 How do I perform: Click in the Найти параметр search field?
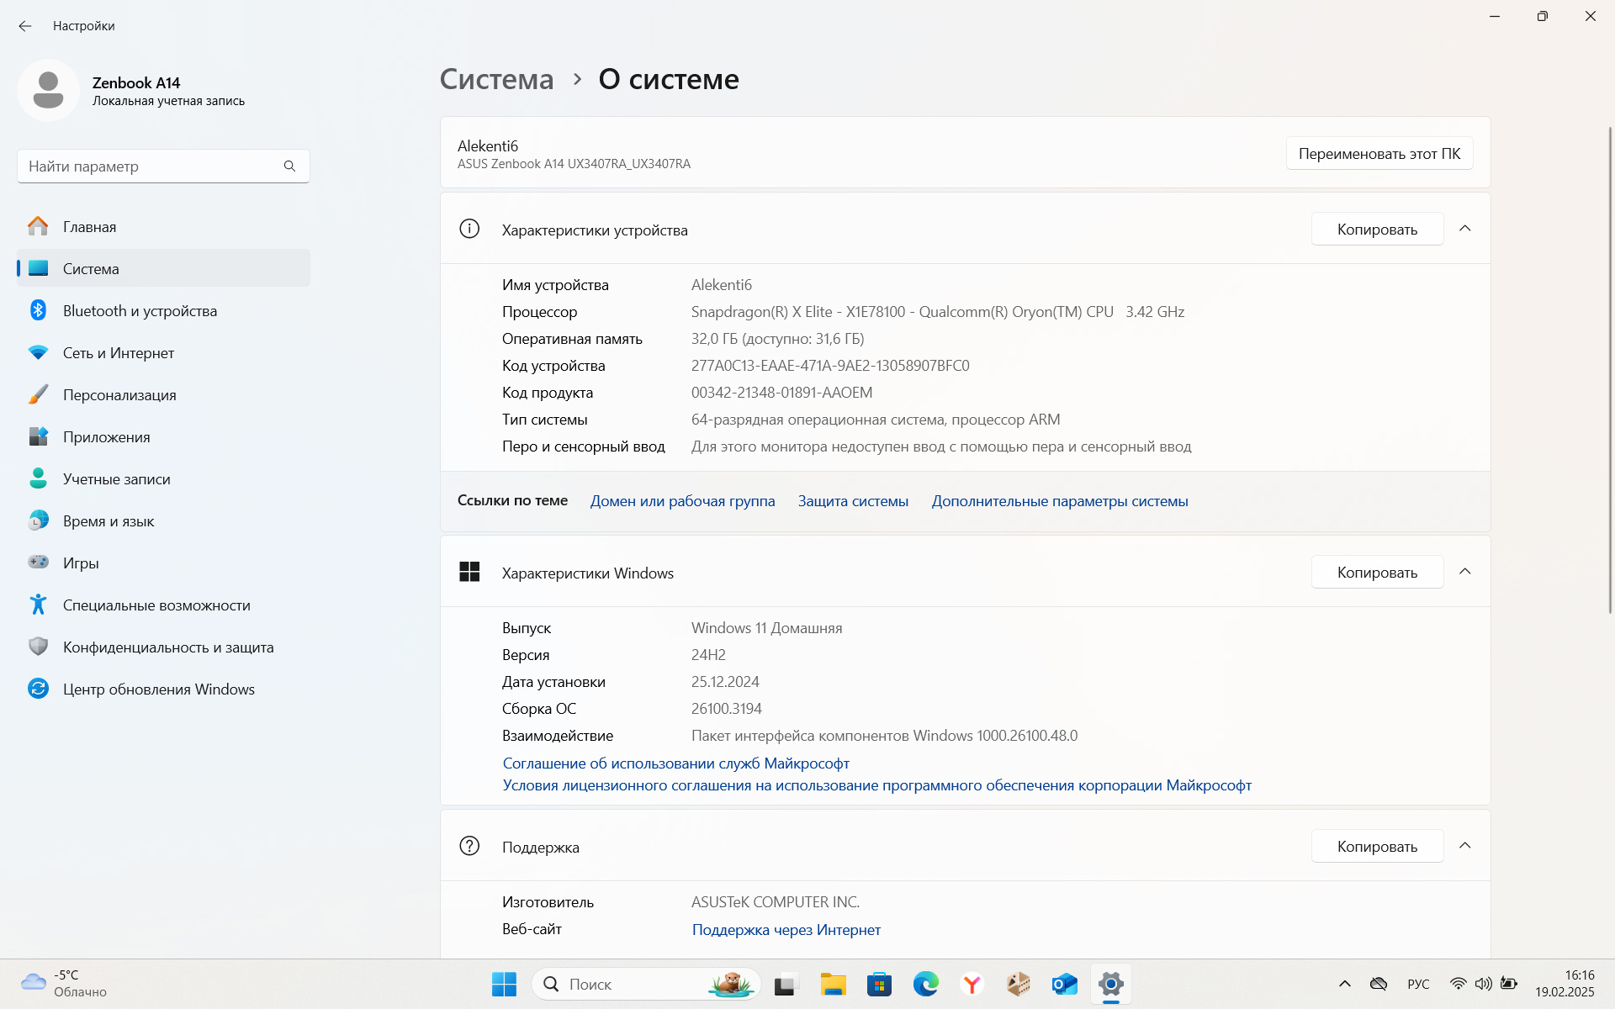(163, 166)
